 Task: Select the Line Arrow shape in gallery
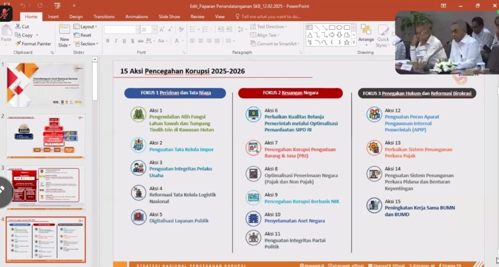tap(324, 27)
